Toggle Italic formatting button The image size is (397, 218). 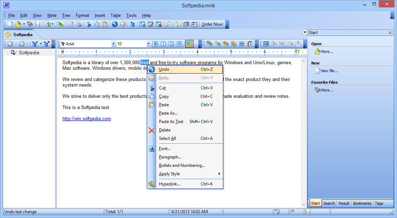pos(163,44)
